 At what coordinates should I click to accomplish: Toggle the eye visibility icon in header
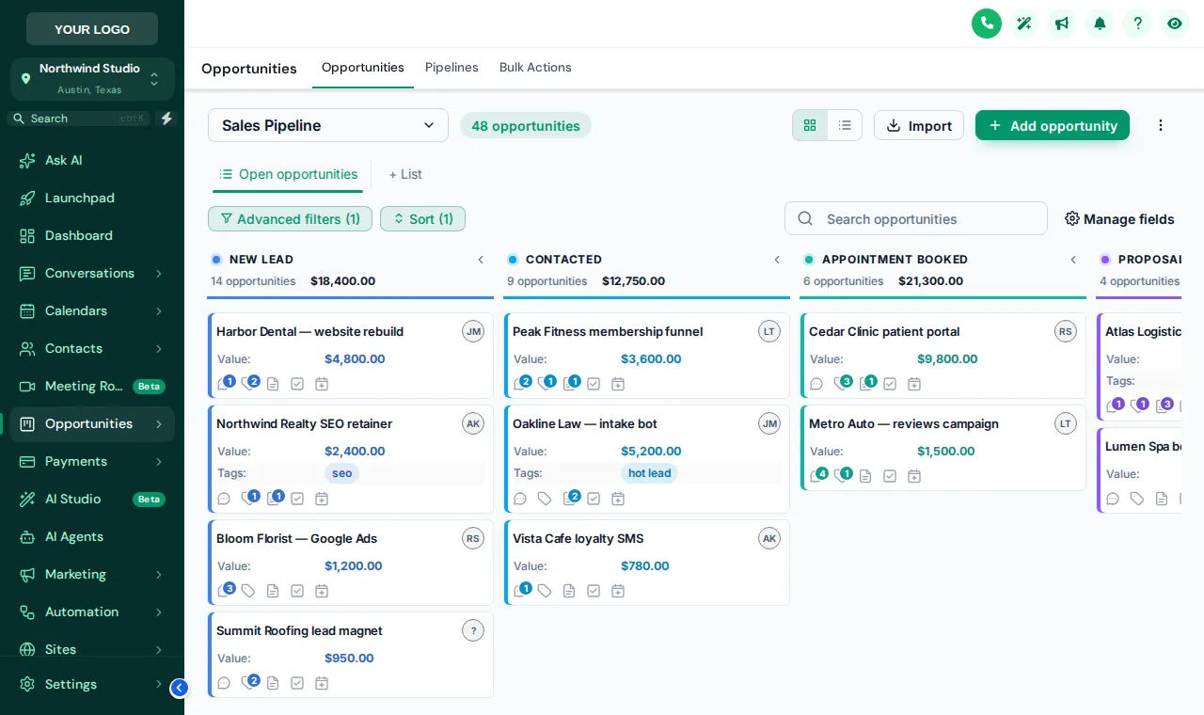[1175, 24]
